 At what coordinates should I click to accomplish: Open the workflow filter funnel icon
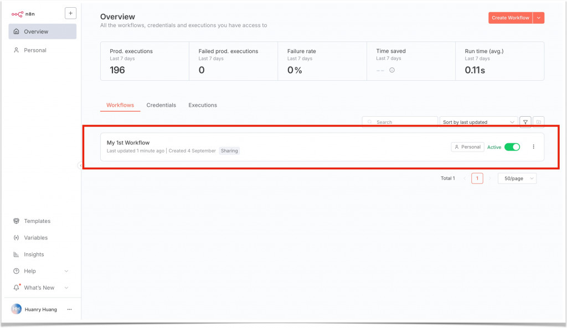(525, 122)
